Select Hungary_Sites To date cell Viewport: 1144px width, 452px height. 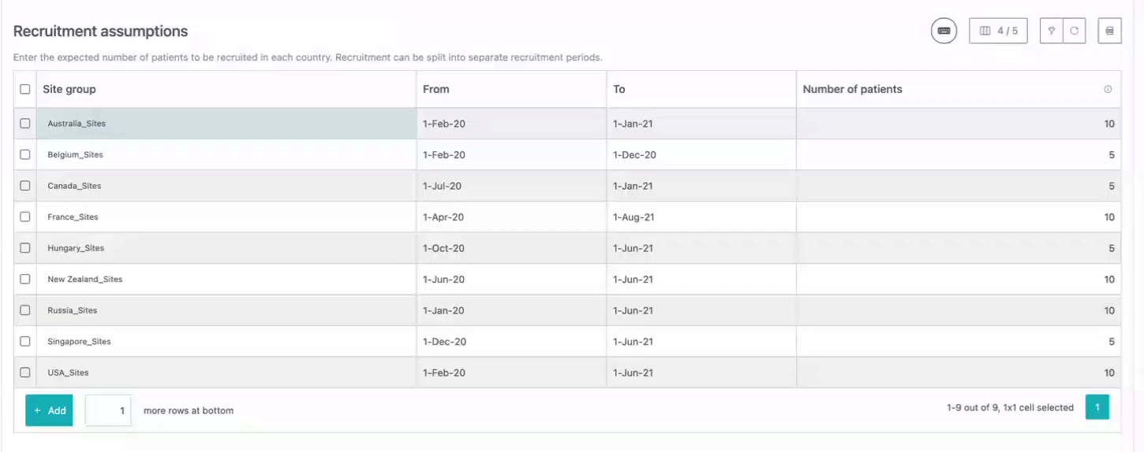[701, 248]
